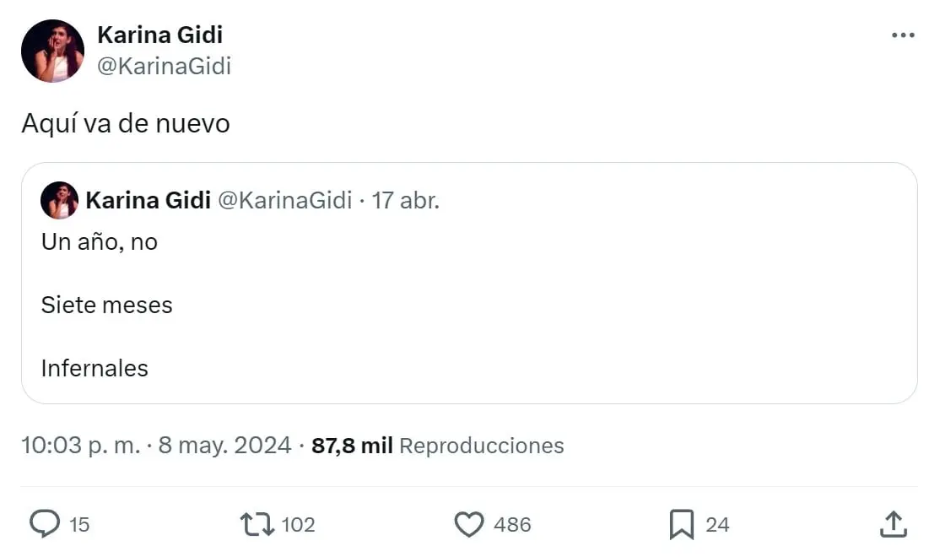
Task: Toggle the like on this tweet
Action: pyautogui.click(x=468, y=524)
